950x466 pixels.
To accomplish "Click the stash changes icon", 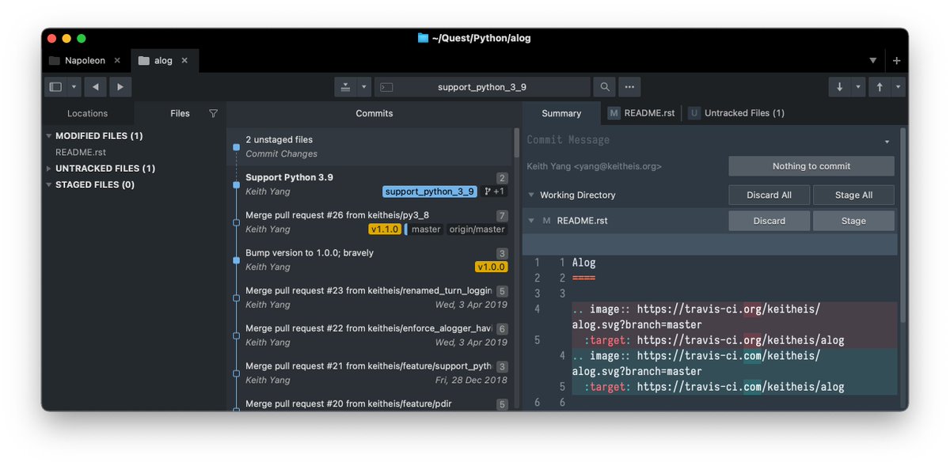I will (346, 87).
